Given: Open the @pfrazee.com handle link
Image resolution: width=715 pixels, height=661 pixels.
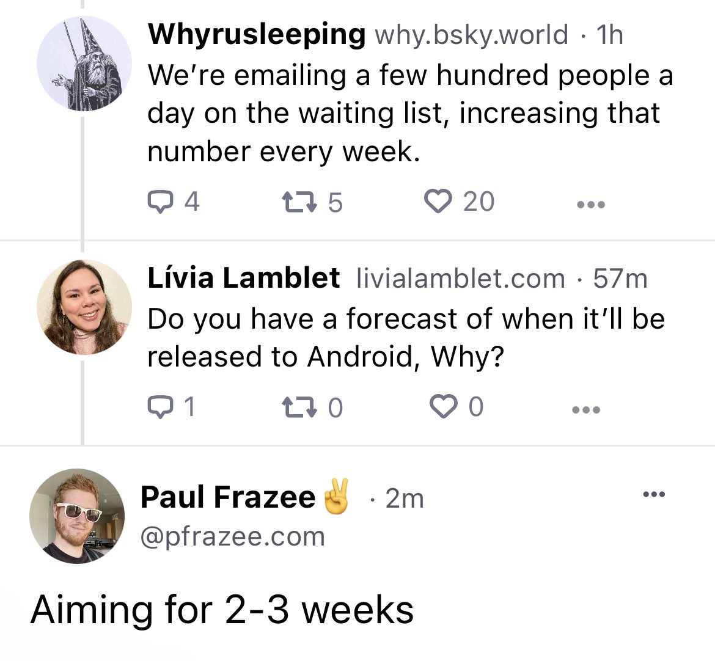Looking at the screenshot, I should tap(233, 537).
